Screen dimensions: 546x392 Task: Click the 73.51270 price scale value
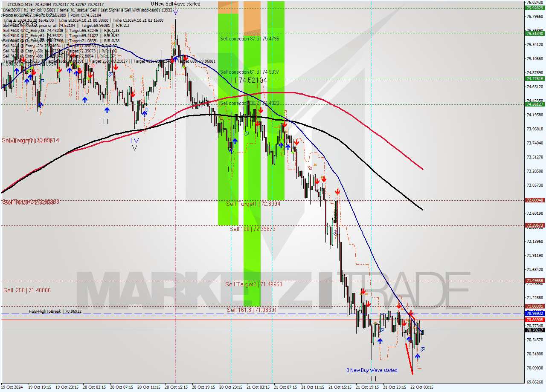click(535, 157)
